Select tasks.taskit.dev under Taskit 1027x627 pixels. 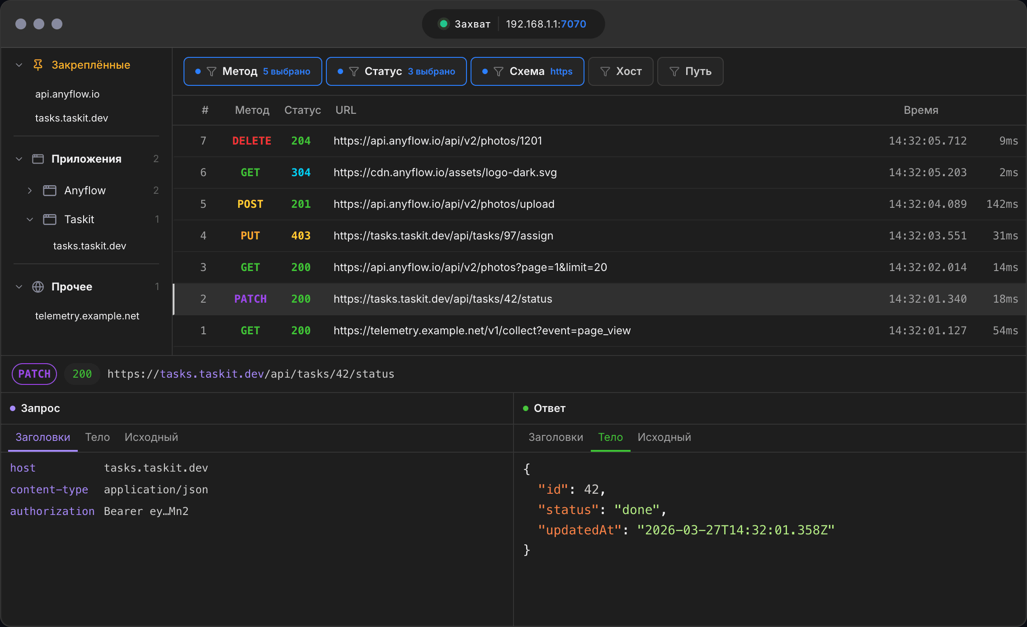(90, 246)
